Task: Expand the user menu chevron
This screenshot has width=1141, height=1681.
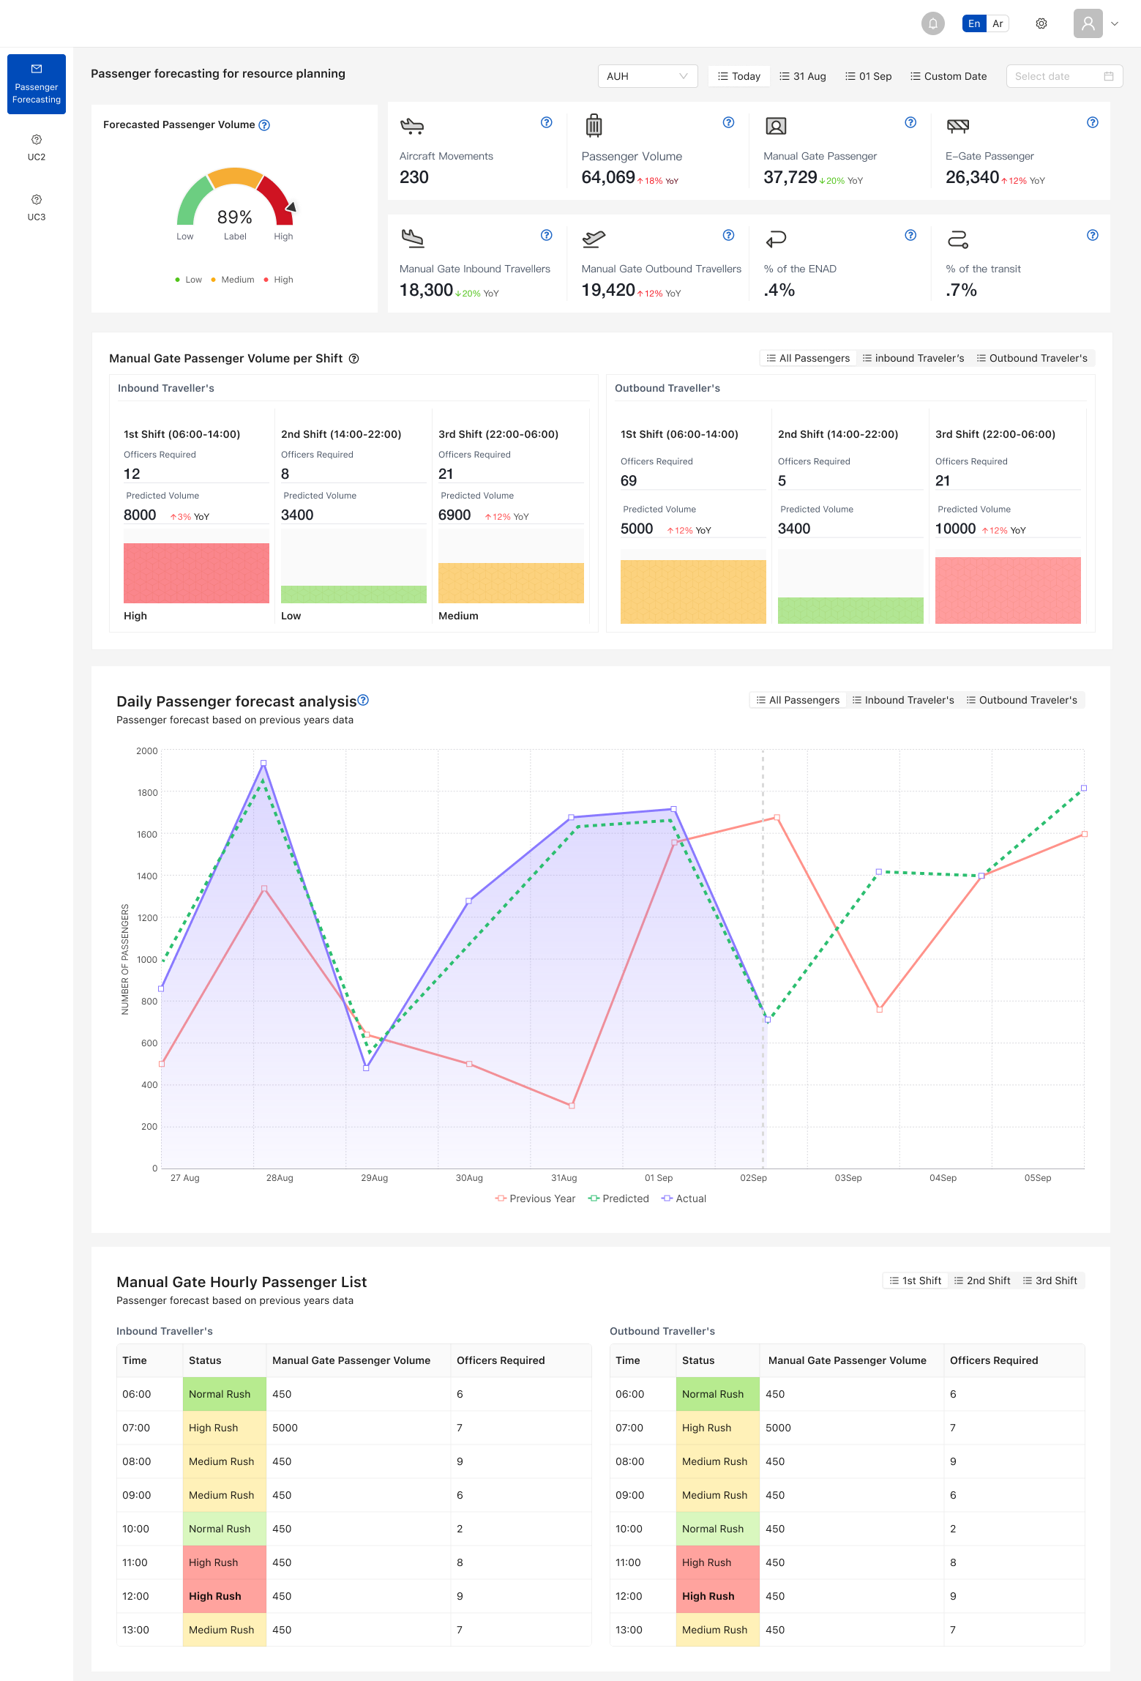Action: point(1115,23)
